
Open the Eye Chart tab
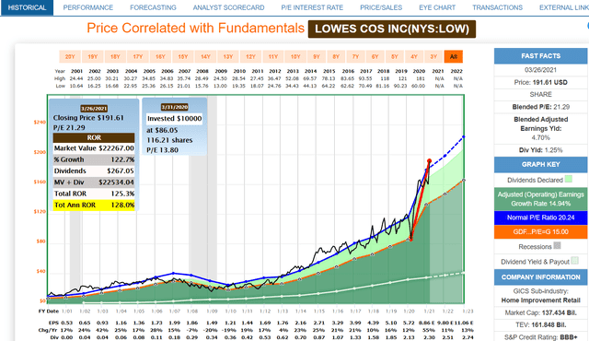(x=437, y=7)
